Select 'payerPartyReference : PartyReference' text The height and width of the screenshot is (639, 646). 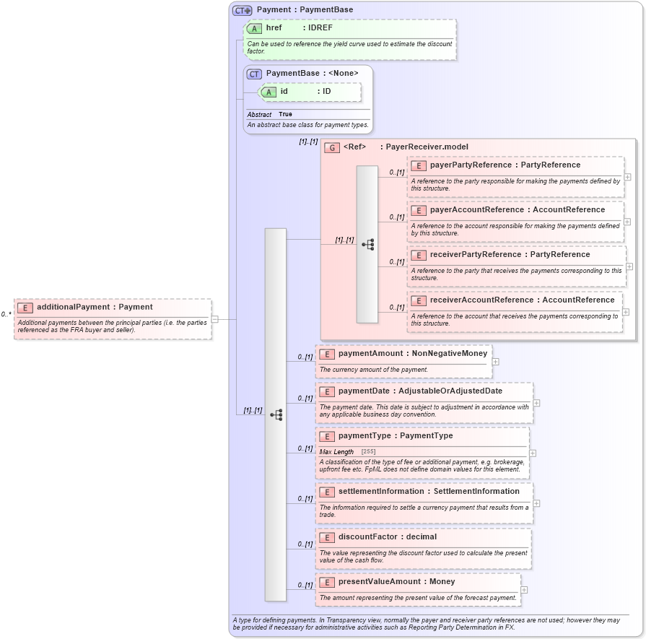(x=505, y=165)
